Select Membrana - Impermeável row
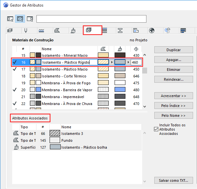Image resolution: width=197 pixels, height=189 pixels. 77,97
